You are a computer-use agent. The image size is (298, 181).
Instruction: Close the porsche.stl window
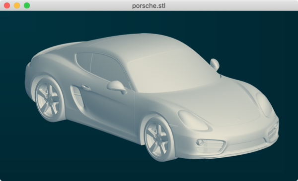[x=7, y=5]
